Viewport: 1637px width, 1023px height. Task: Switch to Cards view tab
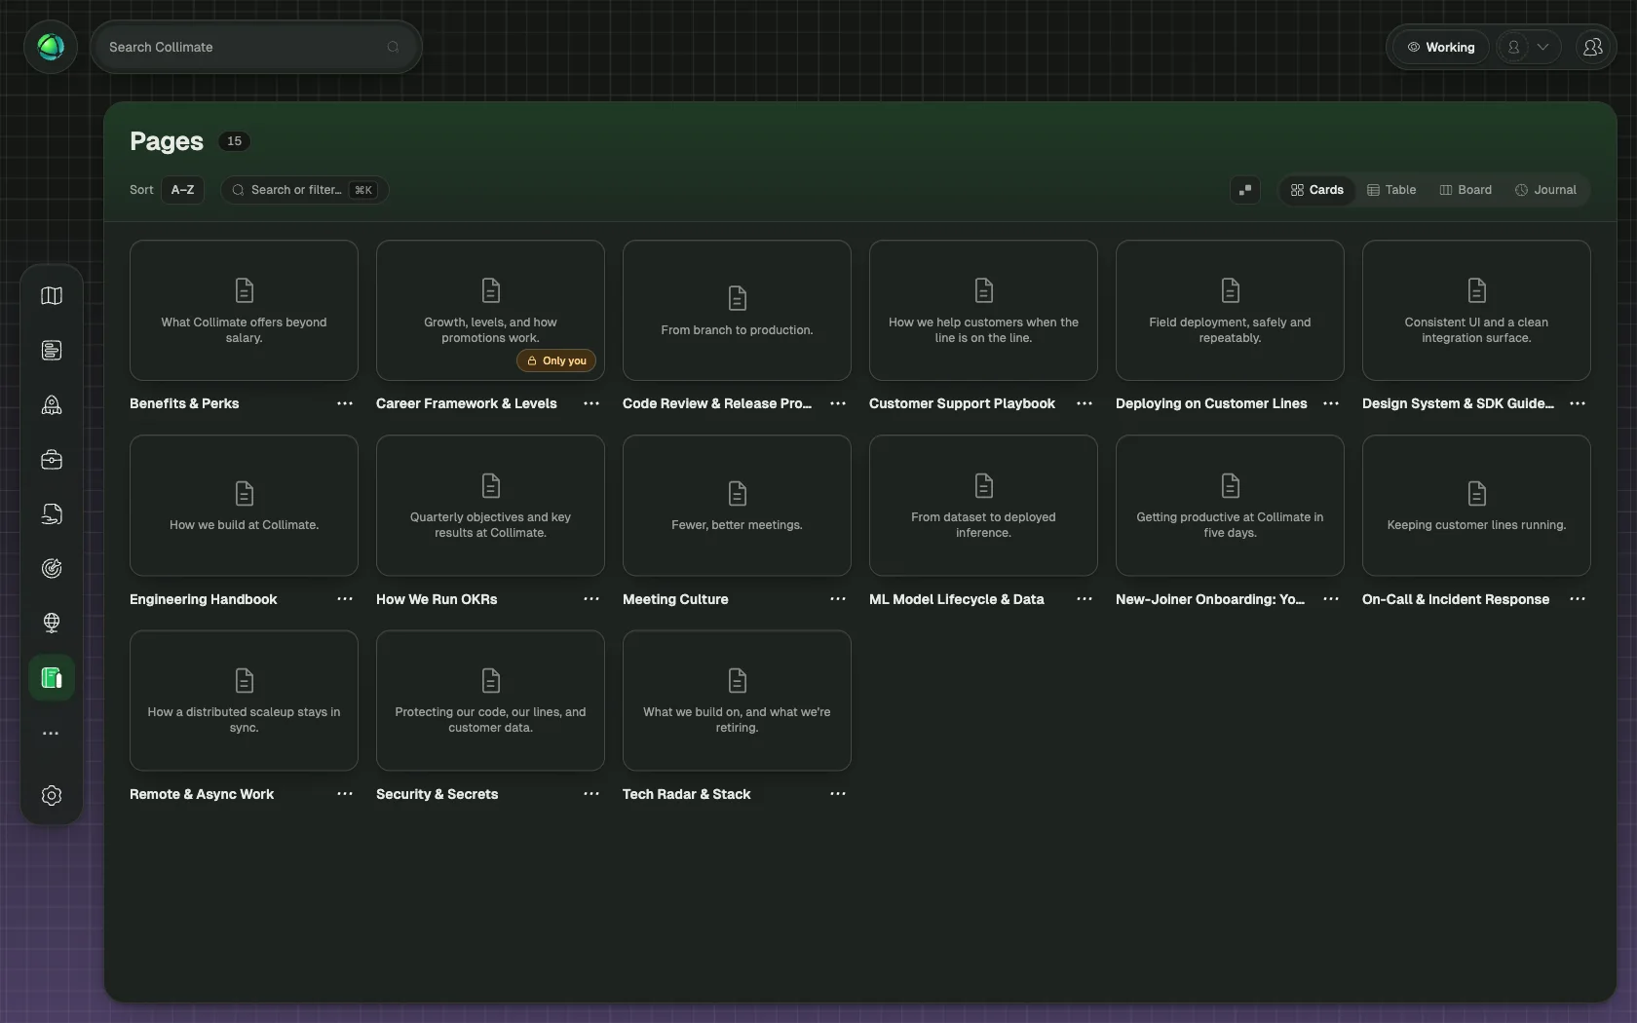(1316, 190)
